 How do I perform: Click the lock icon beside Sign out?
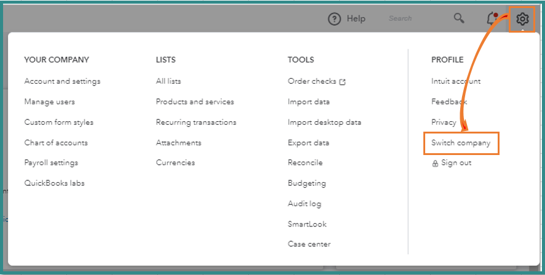(x=435, y=164)
